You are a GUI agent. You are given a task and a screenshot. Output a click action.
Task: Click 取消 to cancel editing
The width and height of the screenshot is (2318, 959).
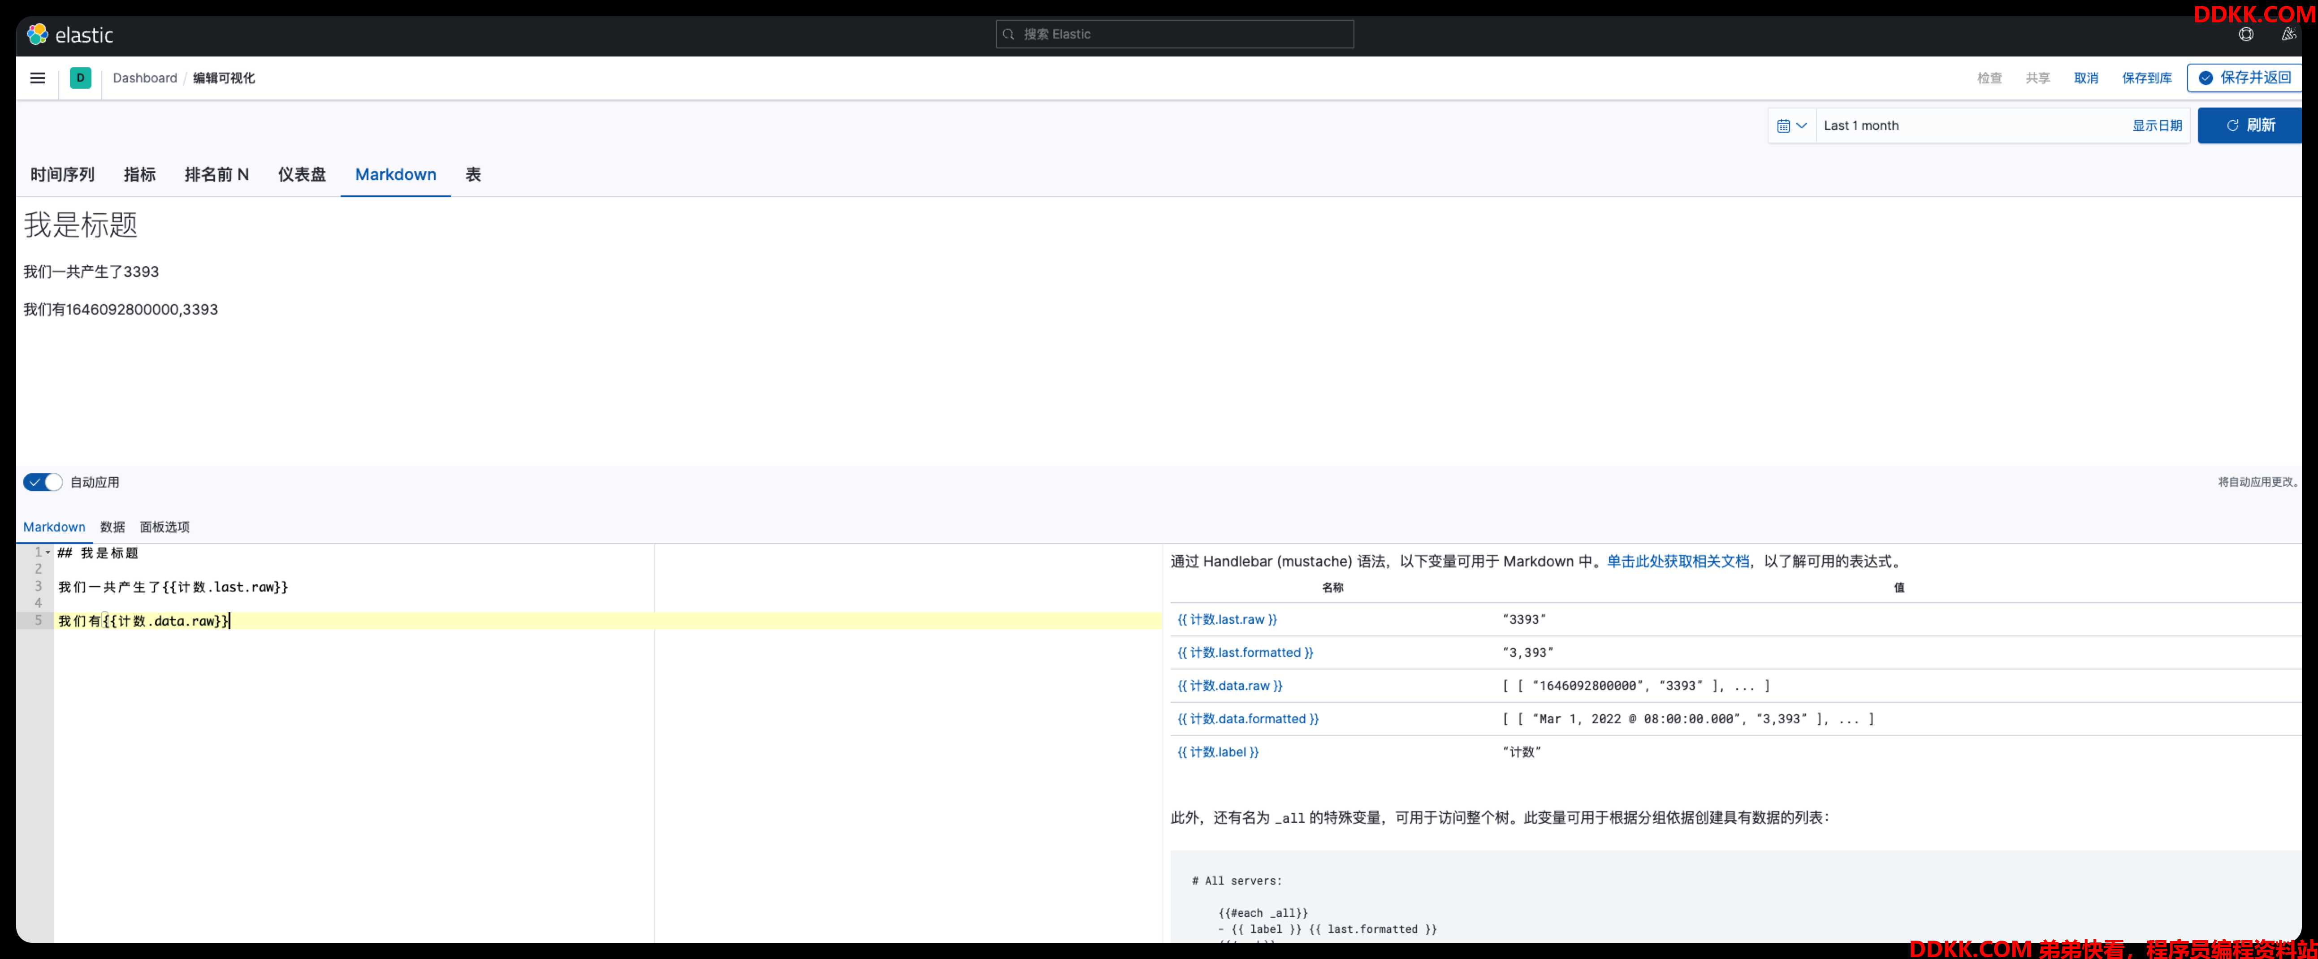point(2086,78)
